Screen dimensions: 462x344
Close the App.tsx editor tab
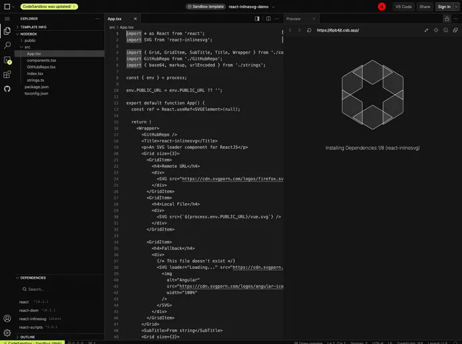pyautogui.click(x=135, y=19)
